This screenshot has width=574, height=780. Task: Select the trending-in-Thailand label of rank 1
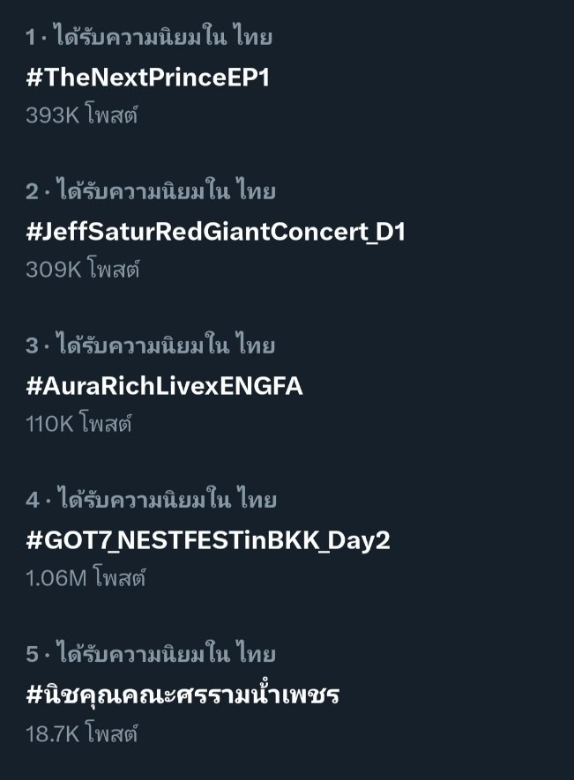(164, 37)
